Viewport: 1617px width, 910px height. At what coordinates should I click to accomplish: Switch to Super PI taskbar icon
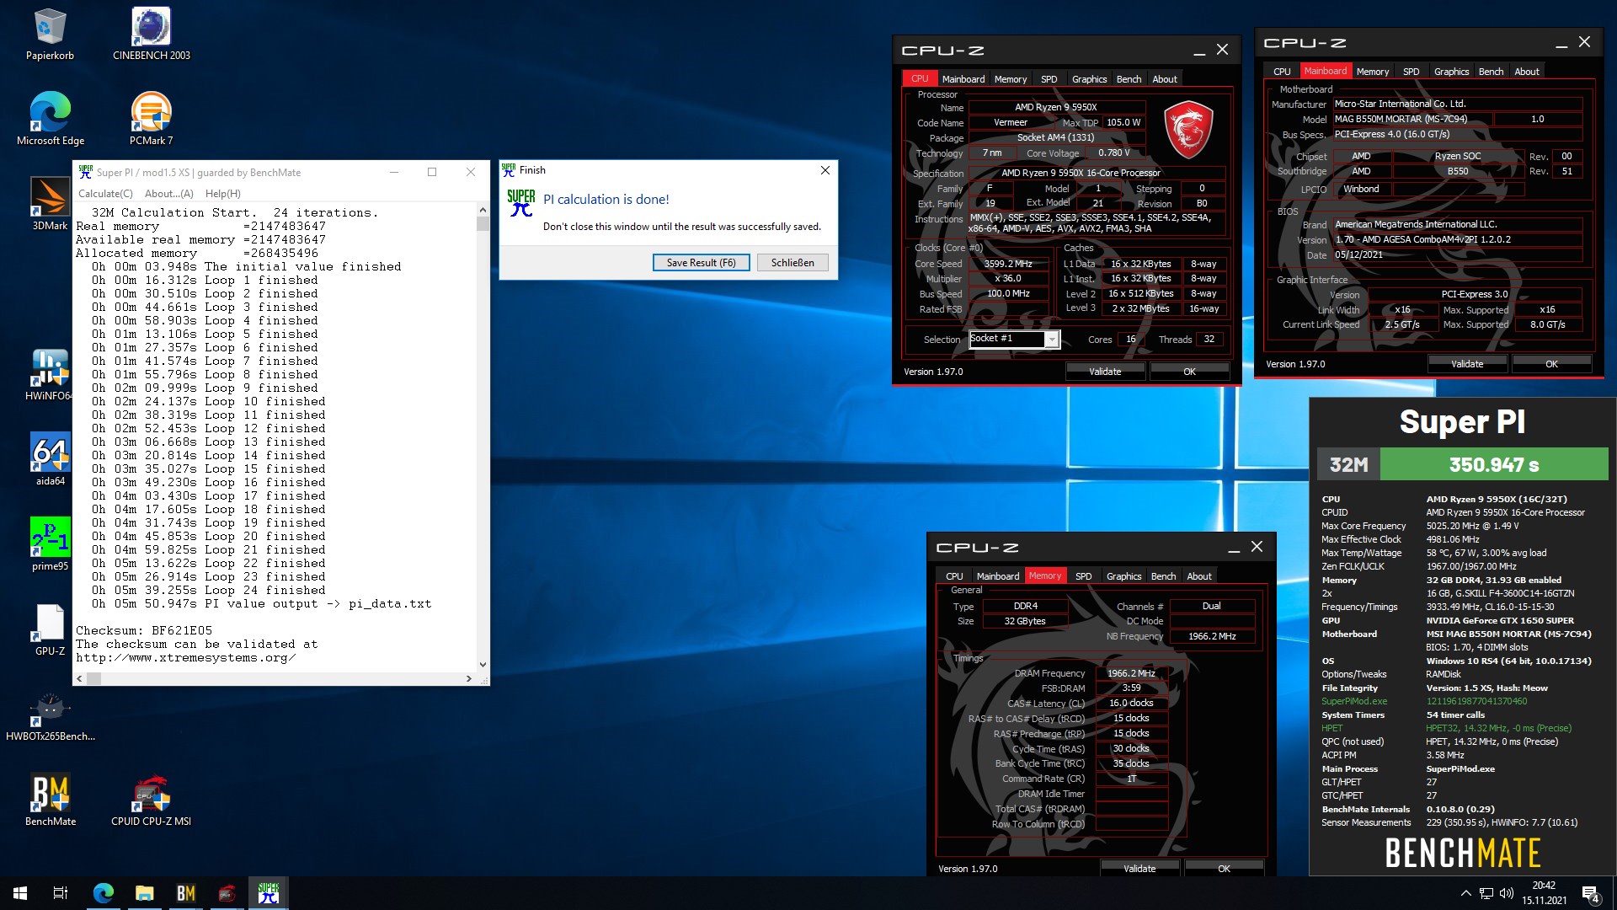click(268, 893)
